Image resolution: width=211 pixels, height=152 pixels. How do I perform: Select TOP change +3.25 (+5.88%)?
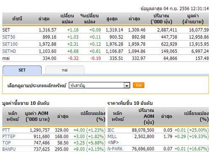(89, 143)
